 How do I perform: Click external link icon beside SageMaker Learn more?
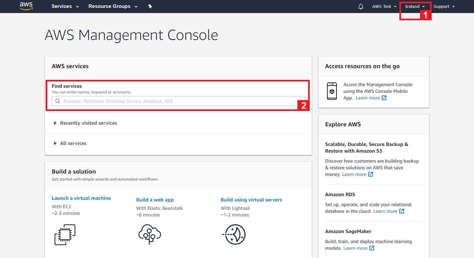pyautogui.click(x=372, y=248)
